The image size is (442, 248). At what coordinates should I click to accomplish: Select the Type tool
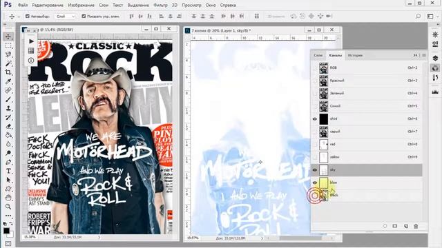(x=8, y=171)
